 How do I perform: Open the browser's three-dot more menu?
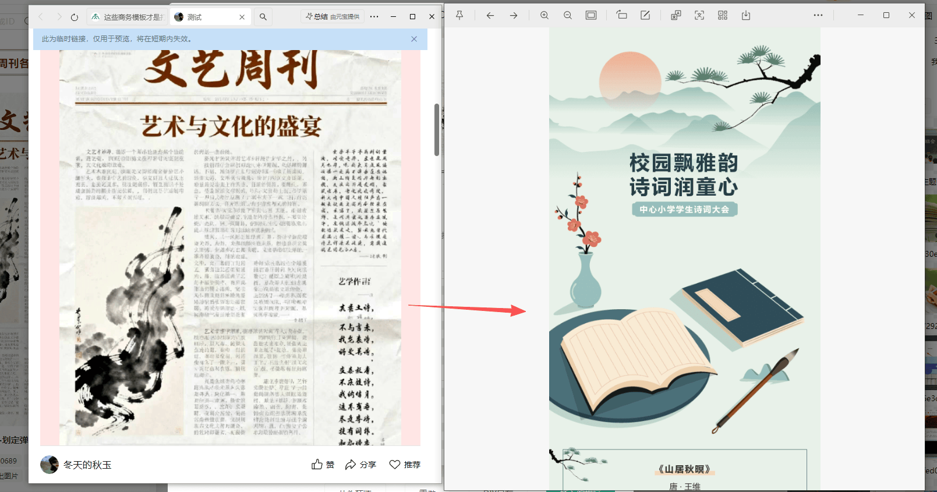374,17
